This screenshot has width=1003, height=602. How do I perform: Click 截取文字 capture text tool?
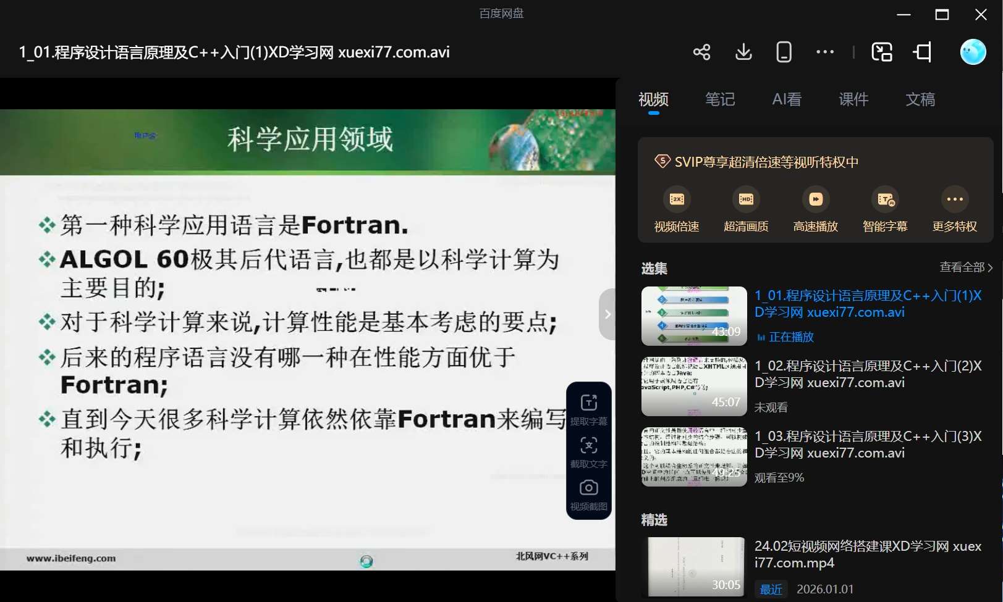588,452
